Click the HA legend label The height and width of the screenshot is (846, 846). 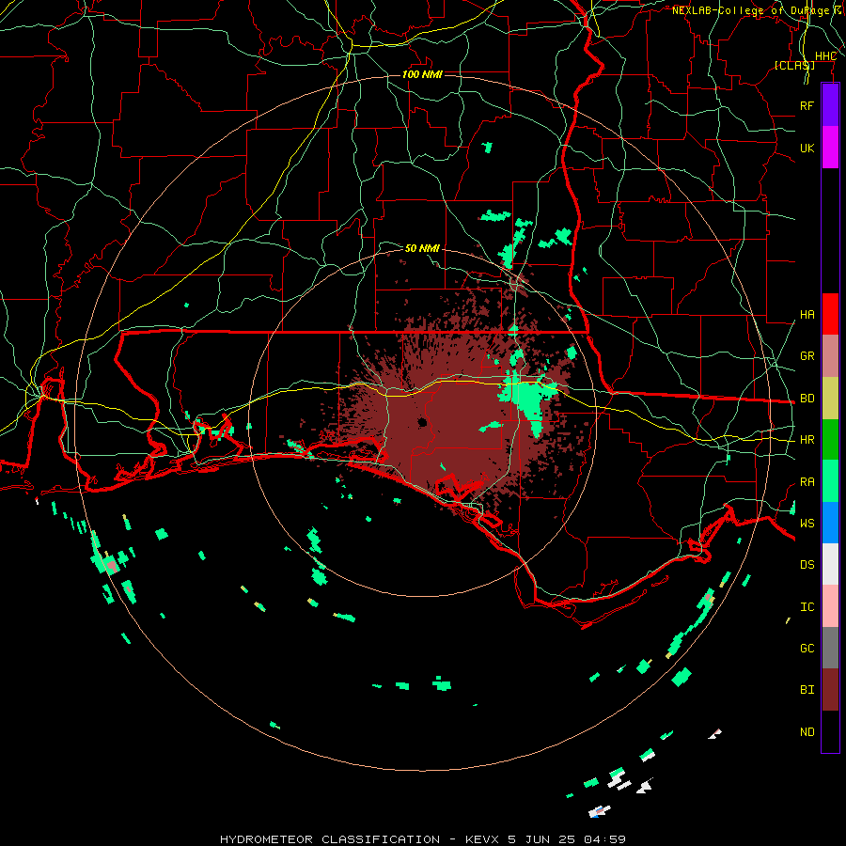(x=807, y=315)
